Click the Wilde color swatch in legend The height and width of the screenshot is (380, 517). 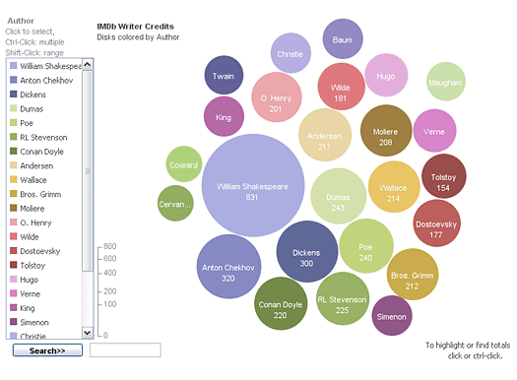(14, 236)
